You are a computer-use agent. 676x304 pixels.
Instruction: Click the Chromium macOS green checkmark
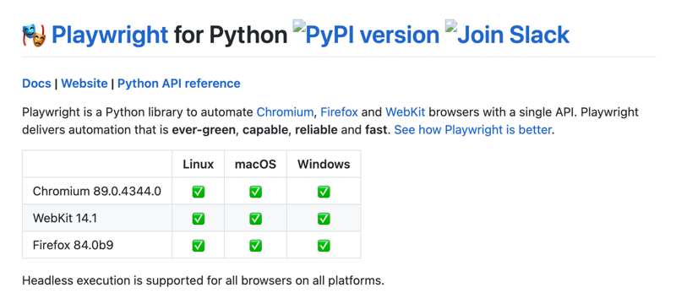point(255,191)
